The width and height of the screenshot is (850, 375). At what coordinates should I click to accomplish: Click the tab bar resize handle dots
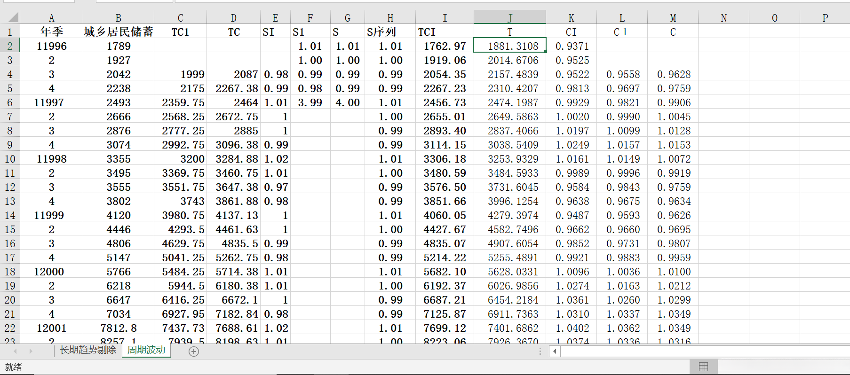point(540,351)
